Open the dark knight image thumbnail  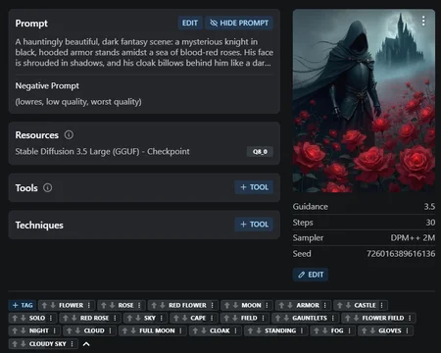pos(364,101)
